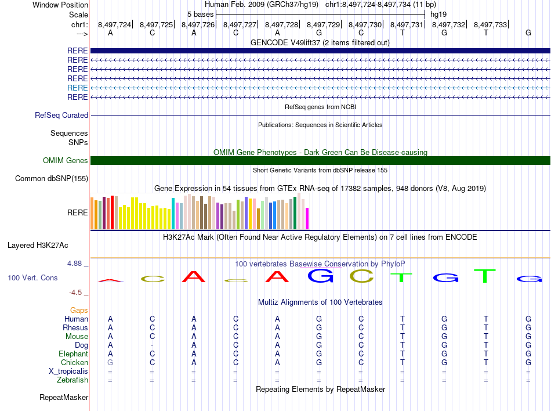
Task: Click the X_tropicalis species row label
Action: click(68, 372)
